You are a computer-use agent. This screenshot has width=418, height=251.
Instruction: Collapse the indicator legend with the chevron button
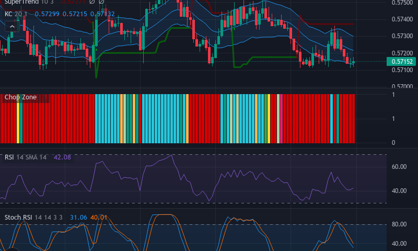[12, 27]
